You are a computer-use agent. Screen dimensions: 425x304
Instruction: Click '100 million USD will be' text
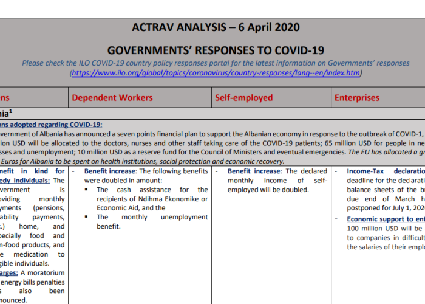[384, 229]
